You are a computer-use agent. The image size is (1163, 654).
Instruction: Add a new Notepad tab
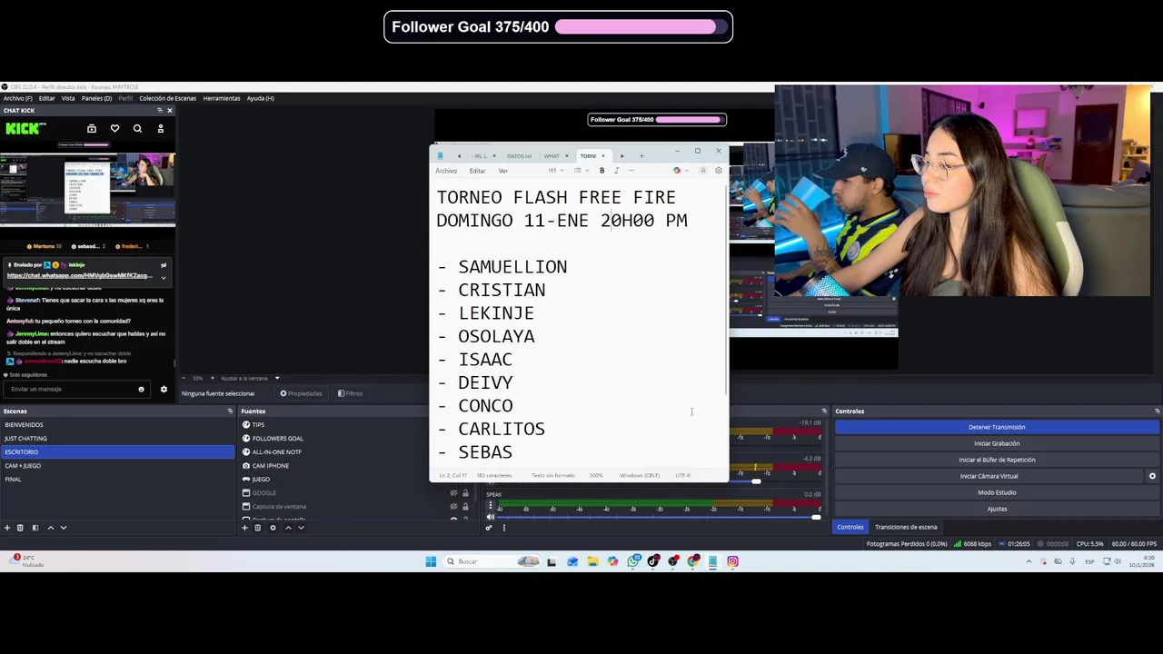pyautogui.click(x=641, y=156)
